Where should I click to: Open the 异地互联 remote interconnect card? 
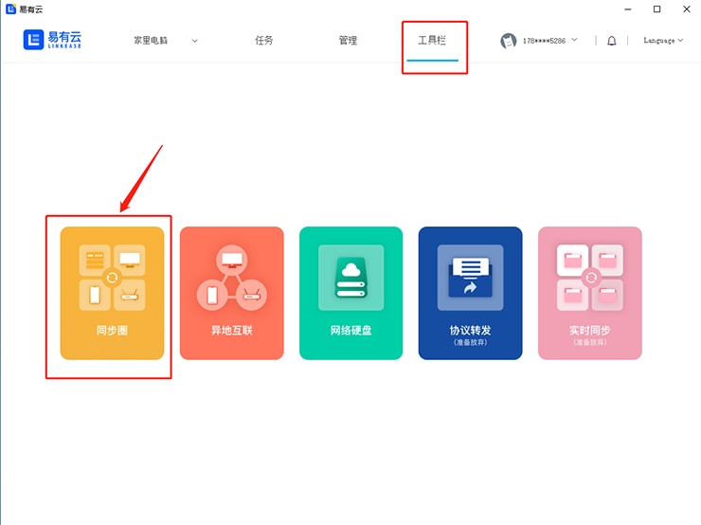[x=231, y=293]
